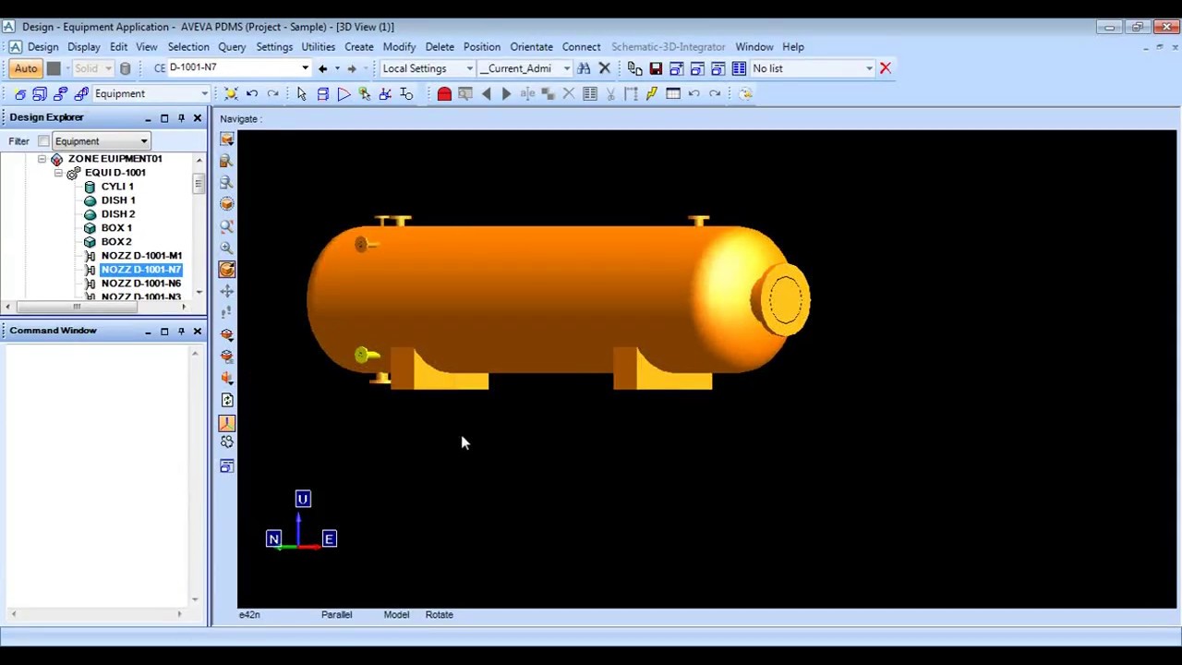Viewport: 1182px width, 665px height.
Task: Click the go back arrow icon
Action: 322,68
